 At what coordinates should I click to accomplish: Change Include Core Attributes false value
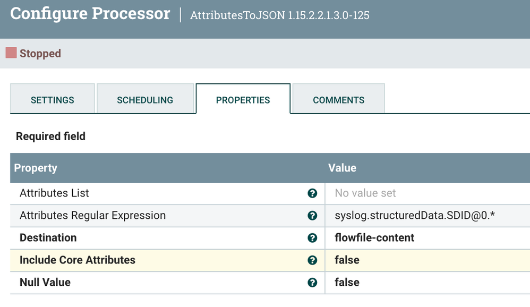[x=428, y=260]
